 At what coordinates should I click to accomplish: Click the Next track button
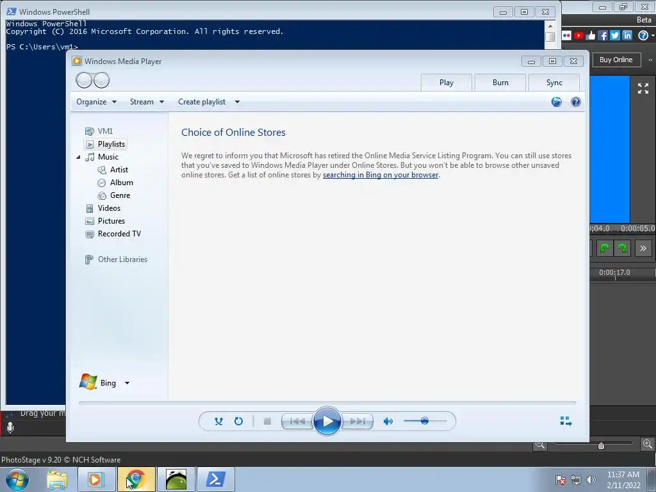[x=357, y=422]
